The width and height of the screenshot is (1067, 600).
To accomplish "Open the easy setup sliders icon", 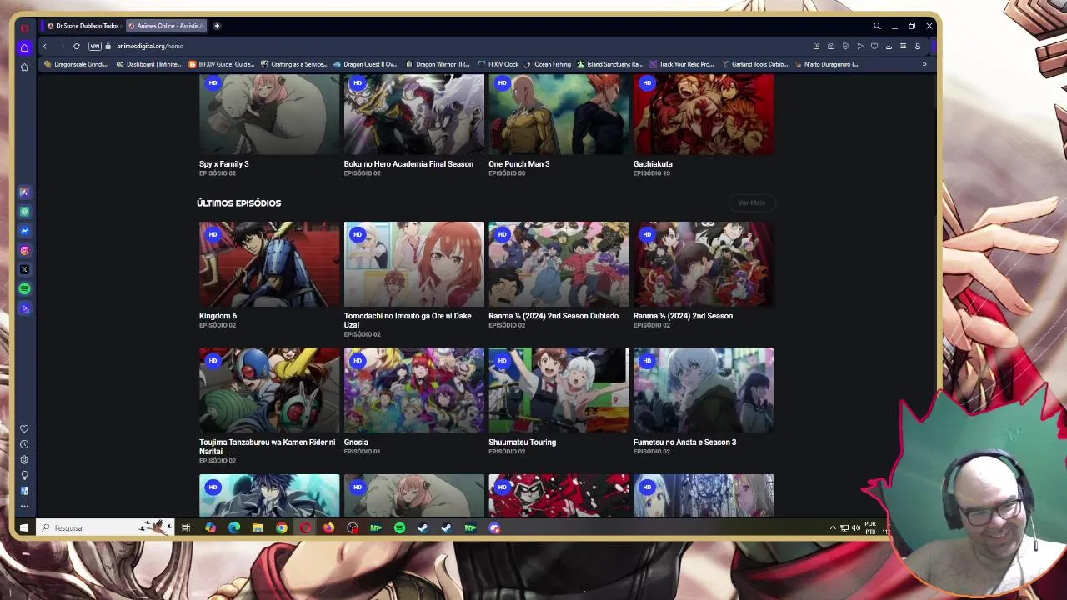I will (903, 46).
